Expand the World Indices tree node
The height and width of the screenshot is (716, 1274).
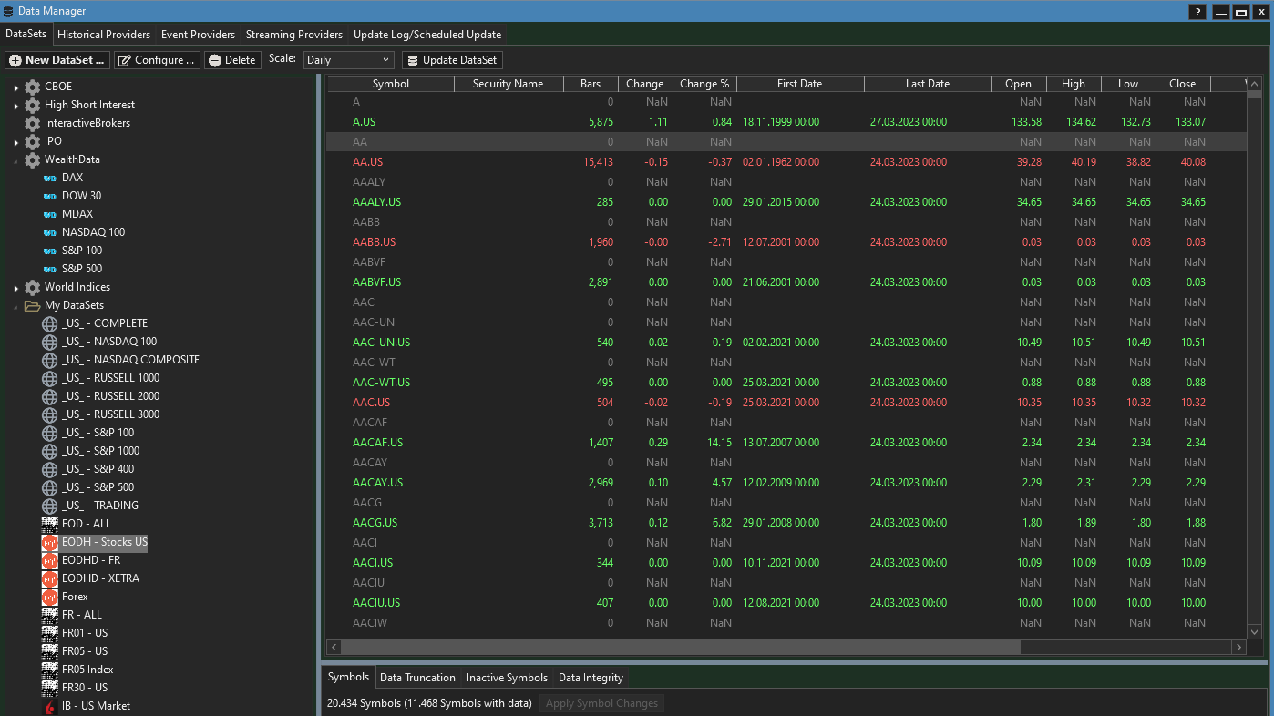tap(16, 288)
